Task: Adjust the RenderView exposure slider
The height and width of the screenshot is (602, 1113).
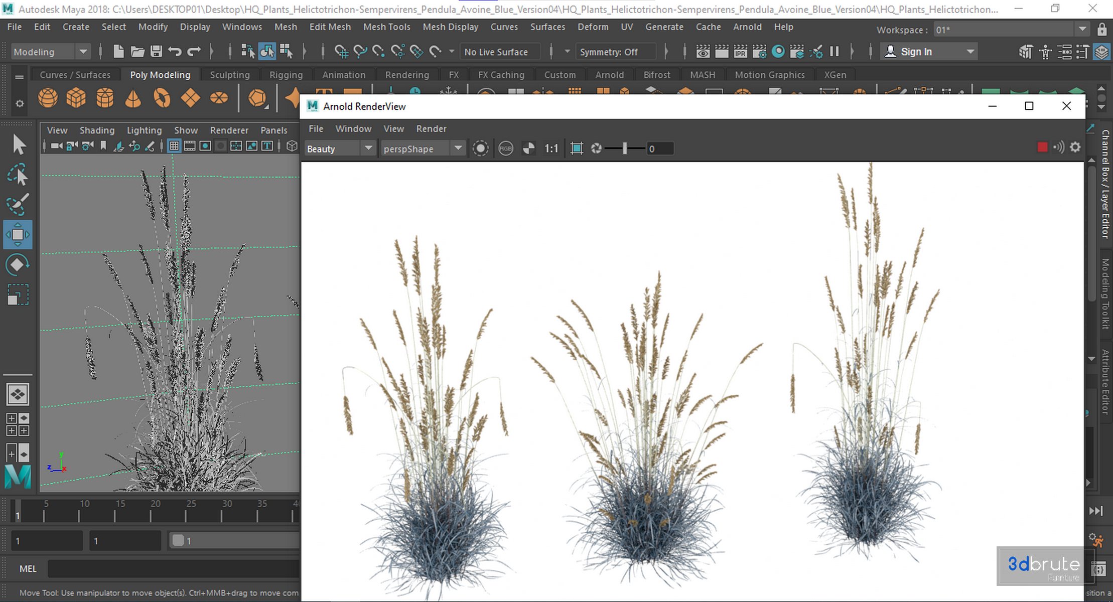Action: pos(625,148)
